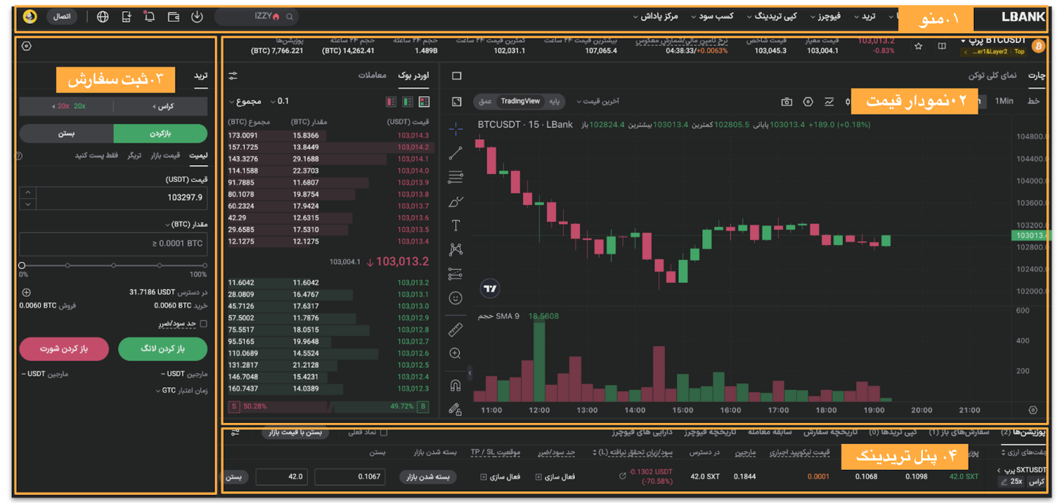
Task: Click the 'اتصال' connect button
Action: [x=62, y=17]
